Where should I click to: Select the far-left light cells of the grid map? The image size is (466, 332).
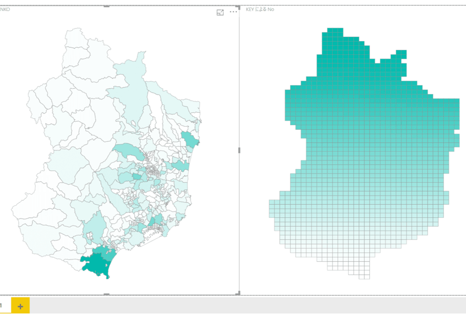tap(274, 209)
